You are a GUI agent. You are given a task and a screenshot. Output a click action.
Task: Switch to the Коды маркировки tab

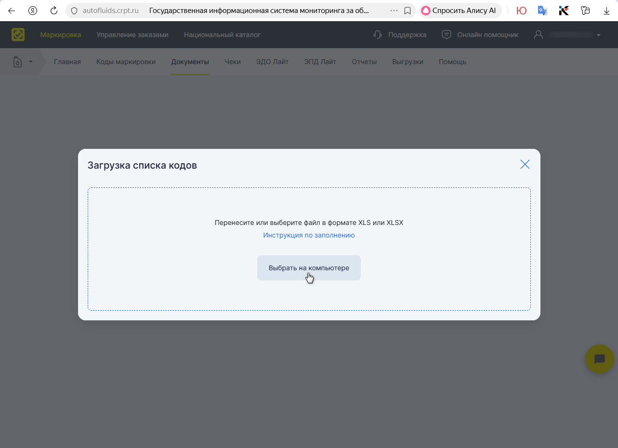pos(126,62)
